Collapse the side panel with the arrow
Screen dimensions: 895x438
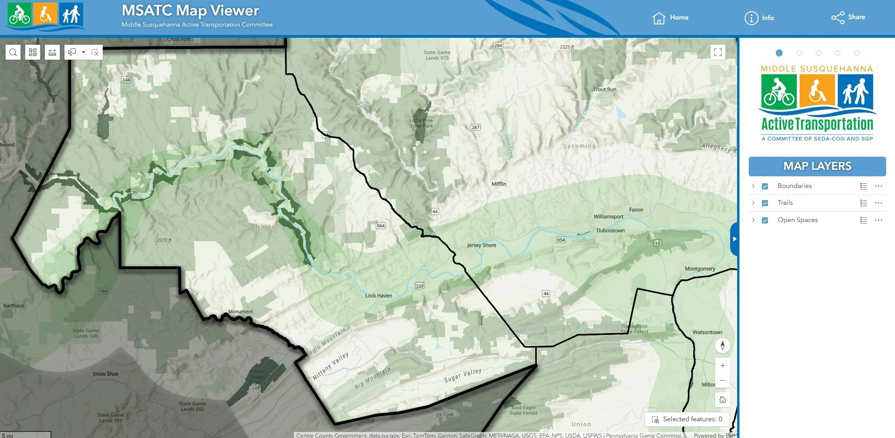(x=734, y=239)
